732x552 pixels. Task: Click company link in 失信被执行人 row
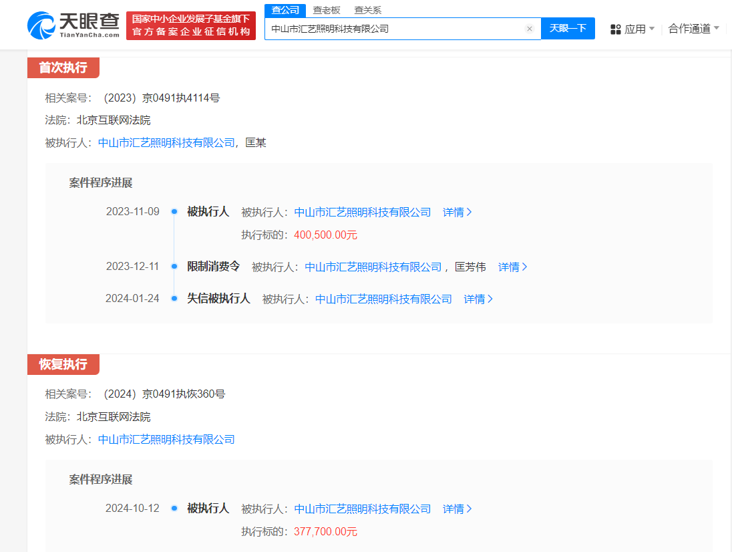(x=384, y=299)
